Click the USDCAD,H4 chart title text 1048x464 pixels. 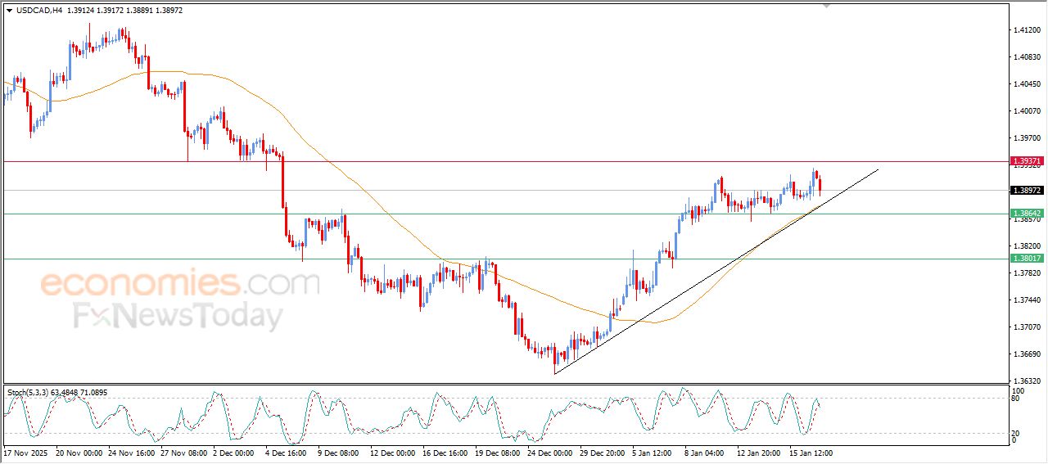point(39,11)
